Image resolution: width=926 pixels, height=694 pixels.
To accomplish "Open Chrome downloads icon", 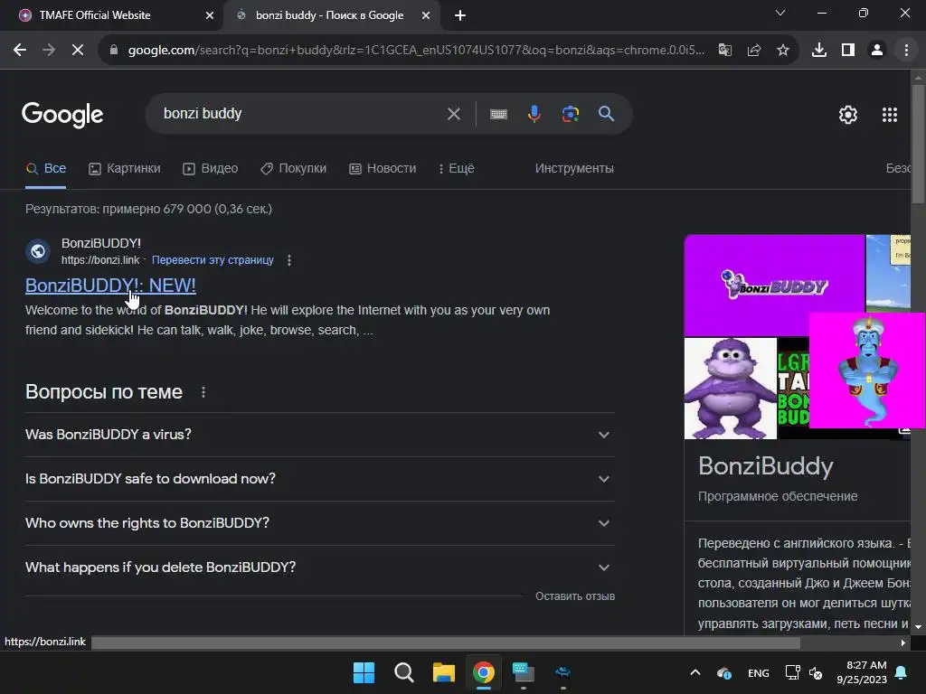I will coord(819,51).
